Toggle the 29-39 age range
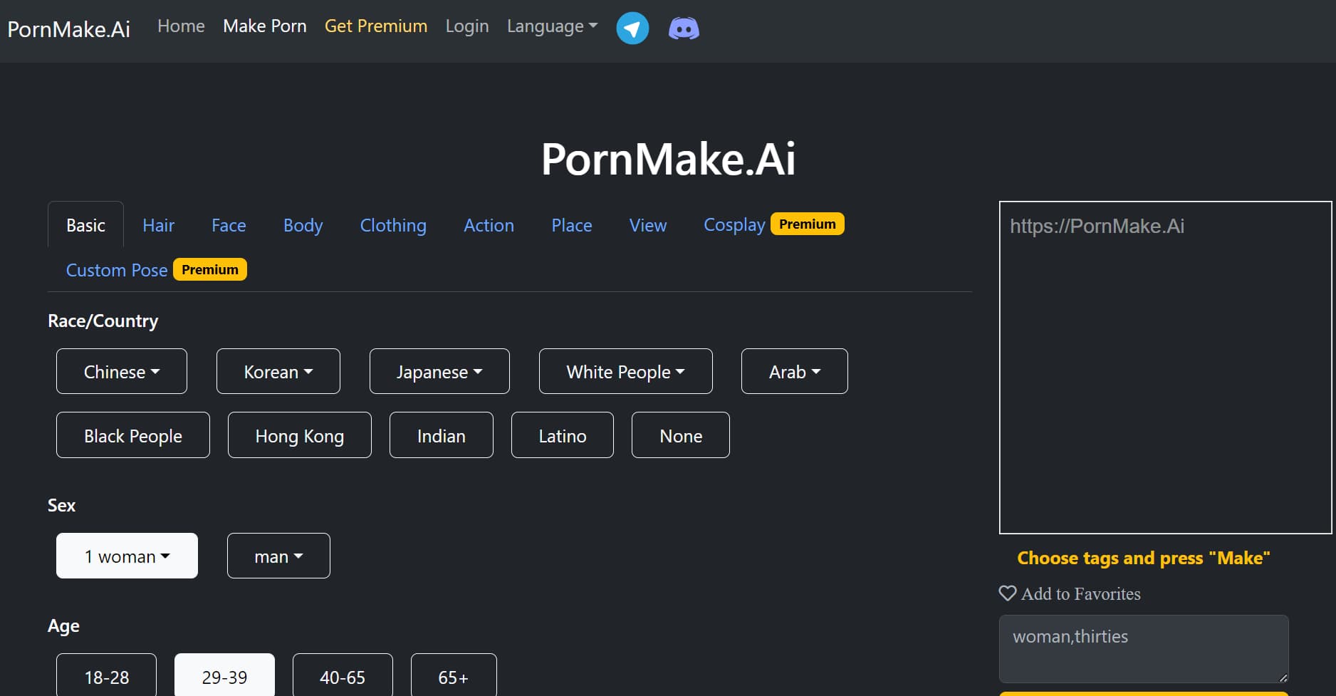Viewport: 1336px width, 696px height. (x=224, y=675)
